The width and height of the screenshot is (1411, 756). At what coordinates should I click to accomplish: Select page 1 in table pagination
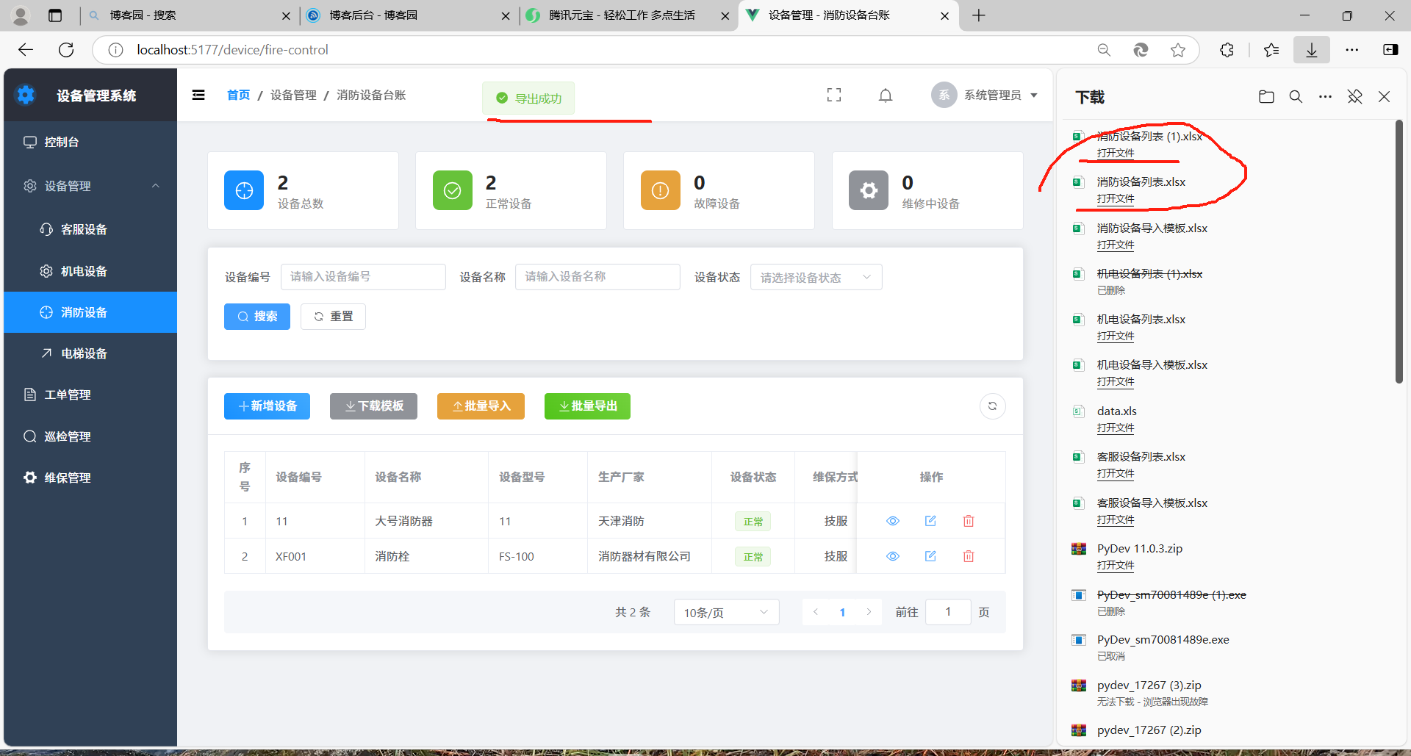[x=842, y=612]
